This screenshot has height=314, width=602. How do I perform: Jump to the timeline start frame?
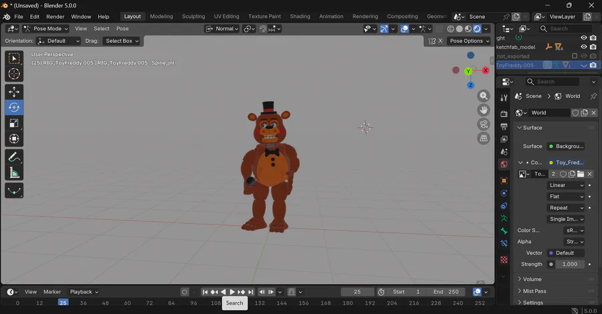click(205, 292)
